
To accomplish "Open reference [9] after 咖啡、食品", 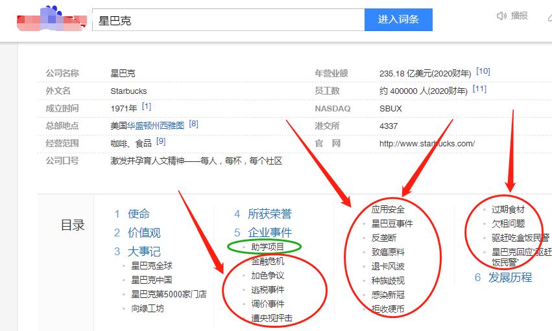I will (x=161, y=141).
